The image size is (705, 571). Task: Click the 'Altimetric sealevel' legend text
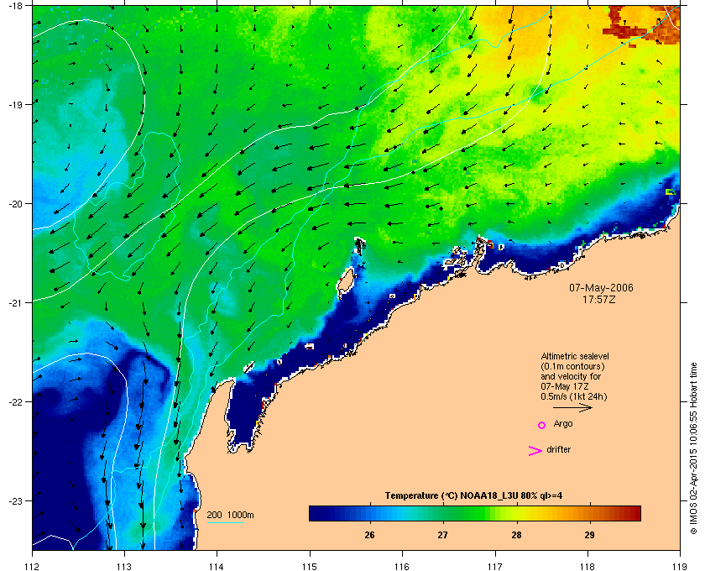coord(575,356)
